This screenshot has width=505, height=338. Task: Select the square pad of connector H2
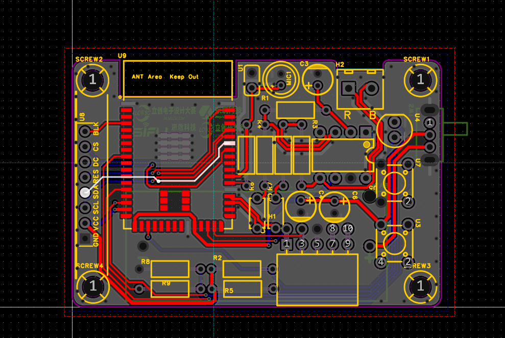coord(348,88)
